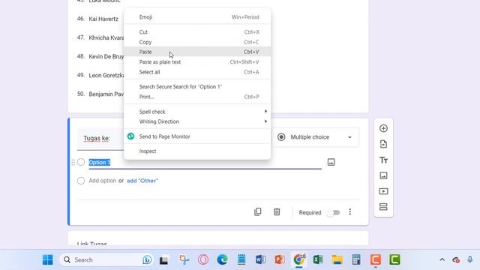Duplicate the Tugas ke question
The height and width of the screenshot is (270, 480).
258,211
